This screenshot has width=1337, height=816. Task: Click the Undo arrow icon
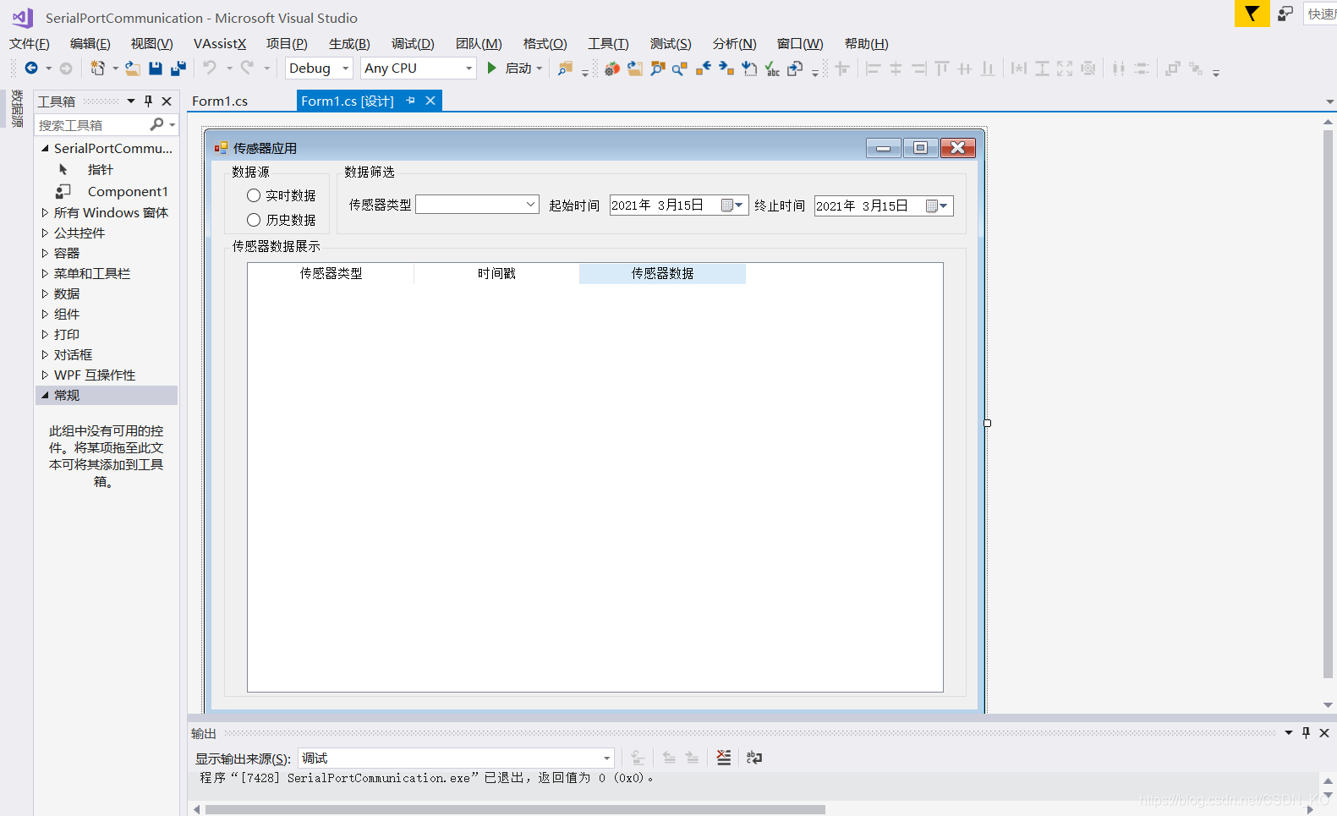pos(210,68)
